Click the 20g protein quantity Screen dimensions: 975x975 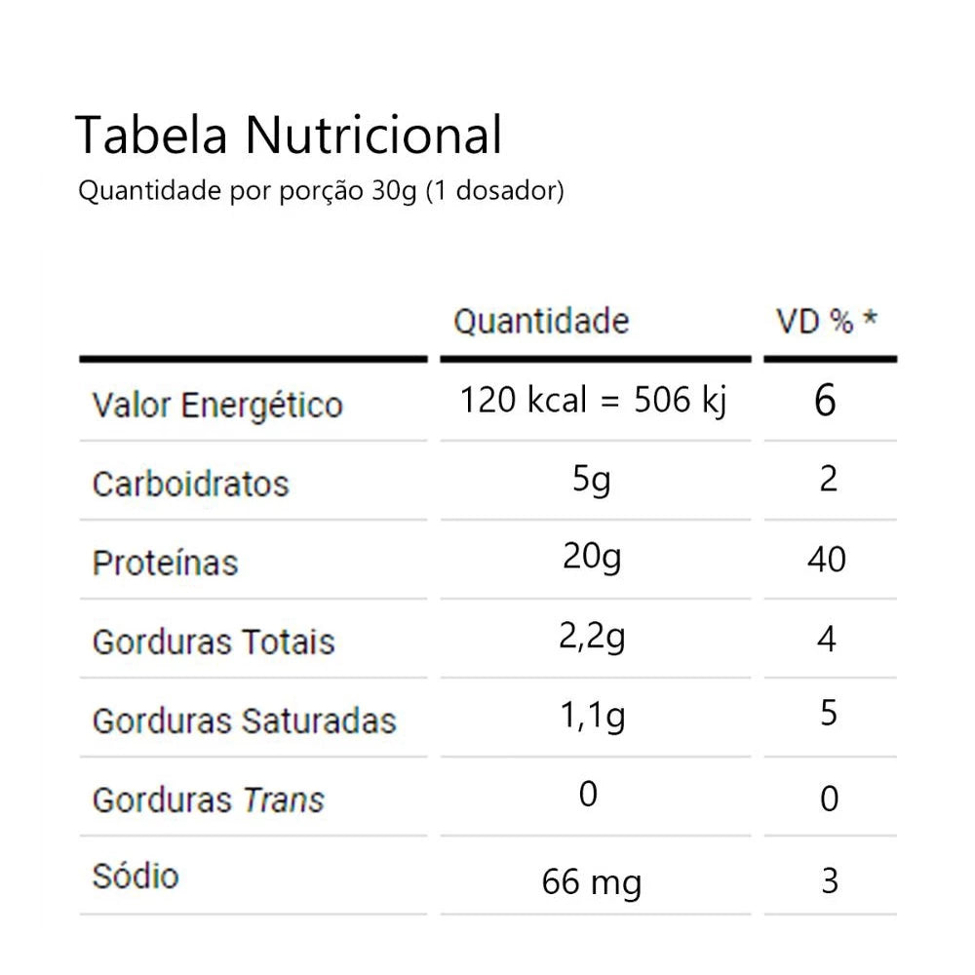(592, 558)
